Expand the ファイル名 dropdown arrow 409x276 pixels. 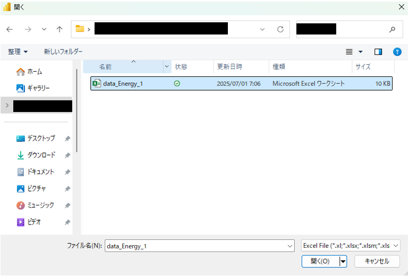[x=290, y=246]
